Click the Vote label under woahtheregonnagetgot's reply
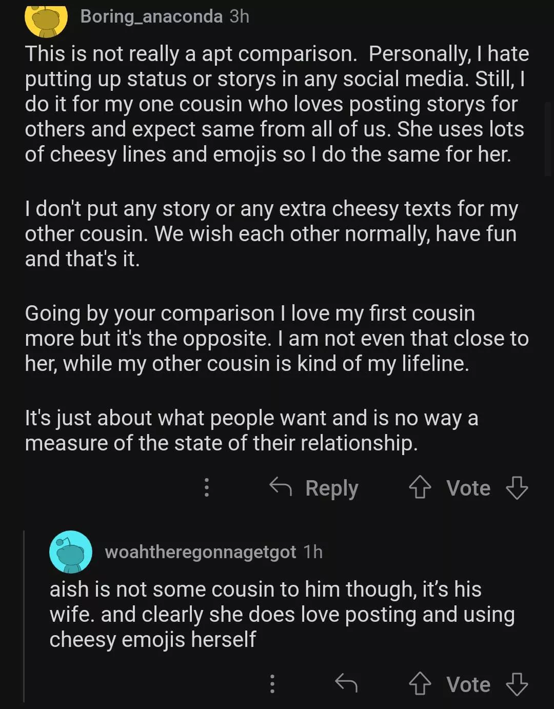Image resolution: width=554 pixels, height=709 pixels. coord(468,684)
